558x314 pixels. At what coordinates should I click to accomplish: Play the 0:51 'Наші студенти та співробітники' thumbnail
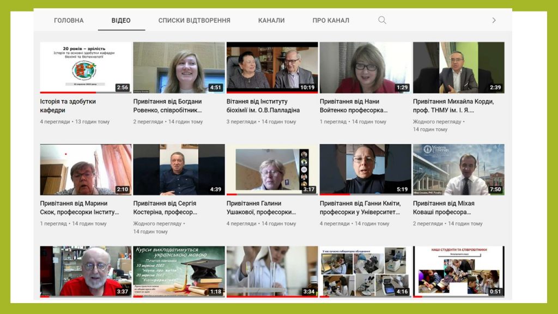pyautogui.click(x=458, y=271)
